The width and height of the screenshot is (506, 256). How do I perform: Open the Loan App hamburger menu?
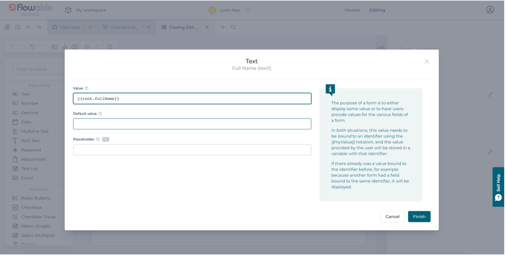click(248, 10)
